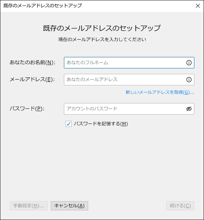204x220 pixels.
Task: Click the 続ける(C) button
Action: pos(180,206)
